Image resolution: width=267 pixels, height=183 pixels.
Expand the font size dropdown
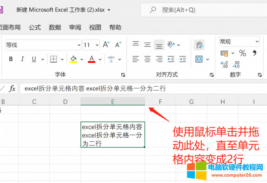(97, 45)
